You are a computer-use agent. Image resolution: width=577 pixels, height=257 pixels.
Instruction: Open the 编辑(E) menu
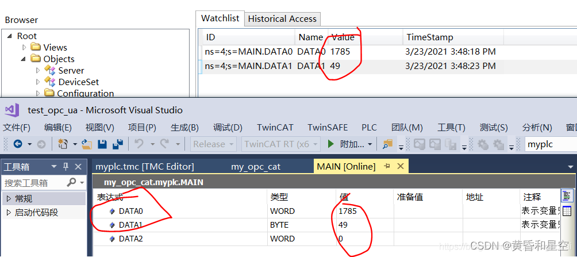click(x=58, y=128)
